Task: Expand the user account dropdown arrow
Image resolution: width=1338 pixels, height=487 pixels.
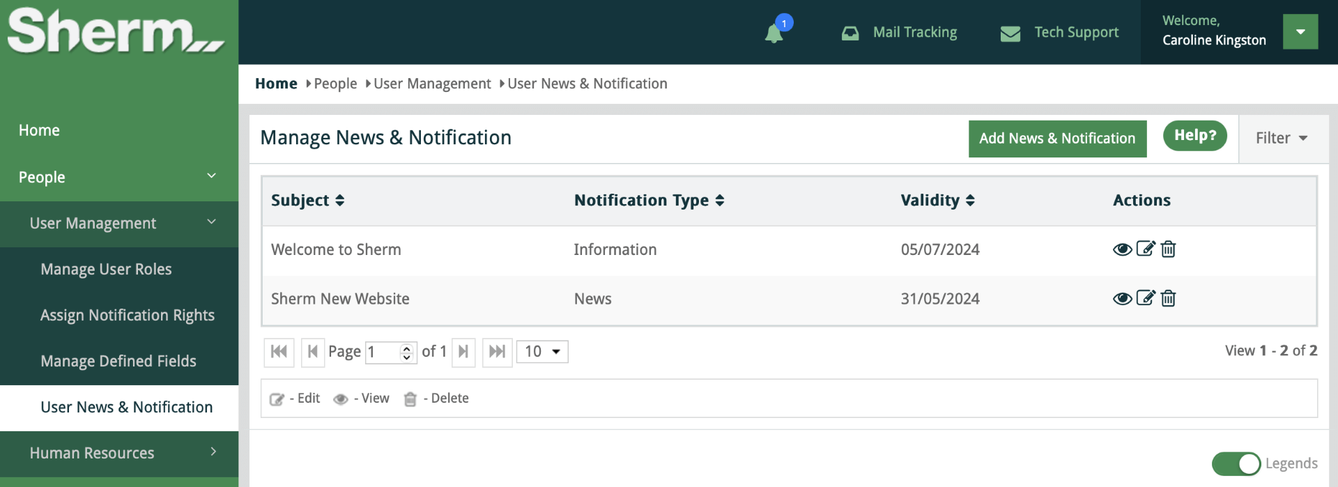Action: (1300, 32)
